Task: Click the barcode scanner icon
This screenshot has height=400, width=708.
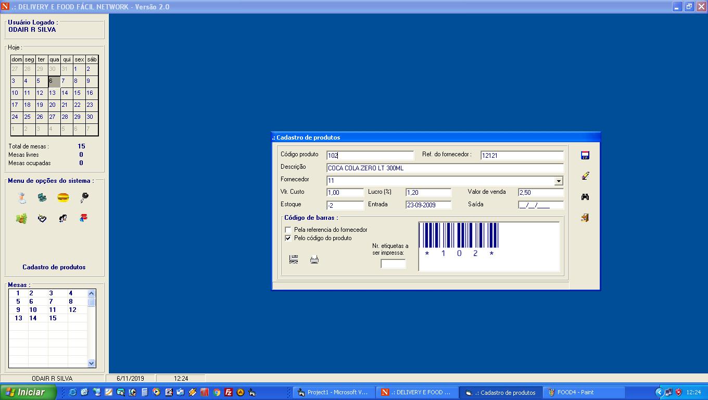Action: [294, 259]
